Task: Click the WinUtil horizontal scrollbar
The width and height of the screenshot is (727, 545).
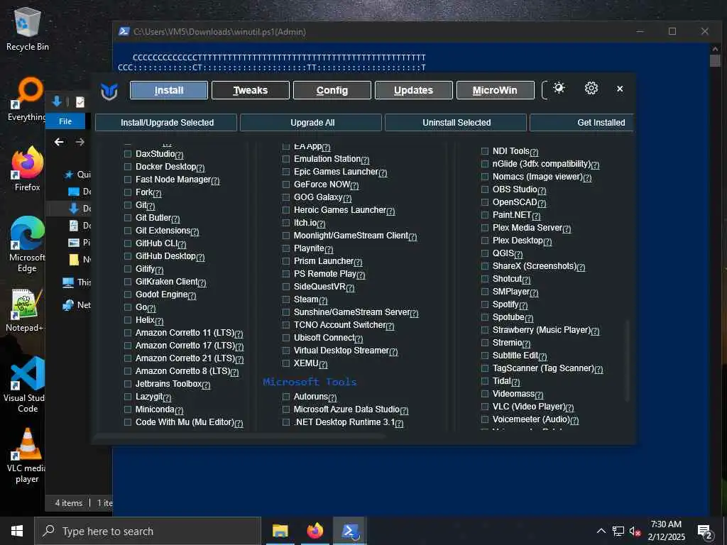Action: [x=239, y=436]
